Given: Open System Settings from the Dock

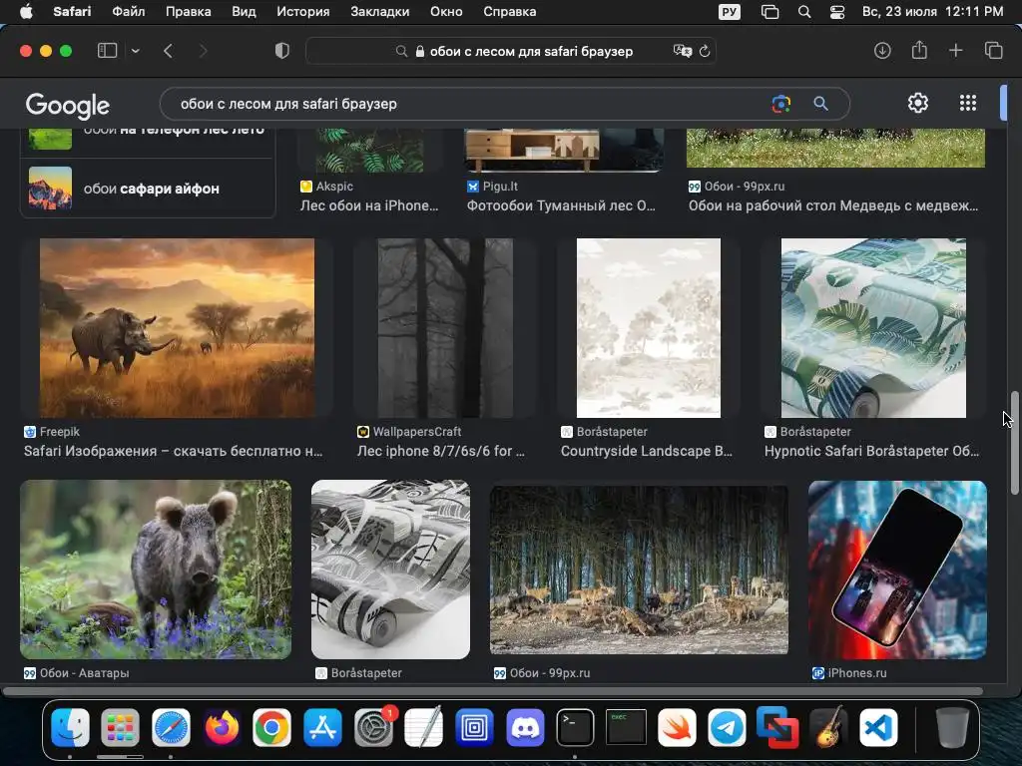Looking at the screenshot, I should 373,727.
